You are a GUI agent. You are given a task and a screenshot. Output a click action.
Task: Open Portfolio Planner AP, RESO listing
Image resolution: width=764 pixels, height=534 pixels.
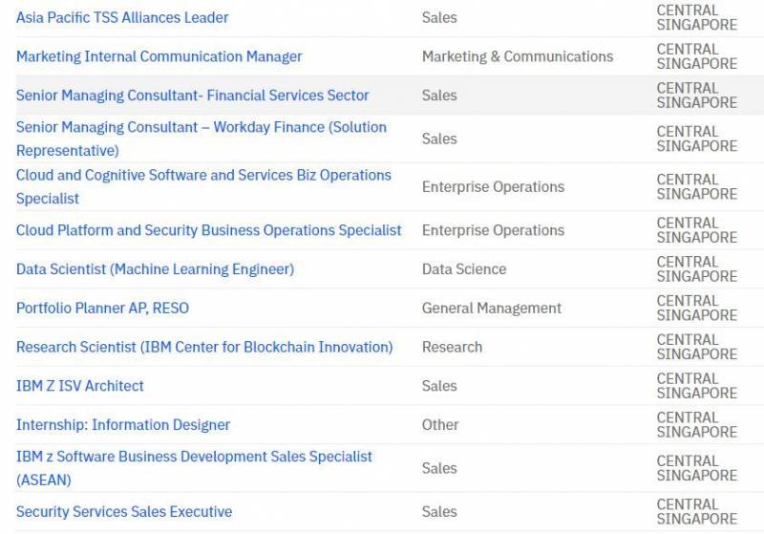click(x=102, y=309)
